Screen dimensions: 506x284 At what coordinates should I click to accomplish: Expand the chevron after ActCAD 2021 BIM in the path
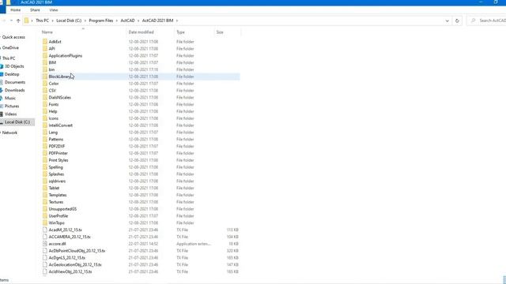pyautogui.click(x=177, y=21)
